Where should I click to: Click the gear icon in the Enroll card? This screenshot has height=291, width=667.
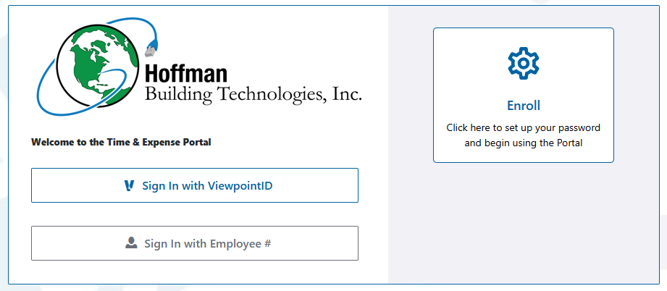(523, 64)
